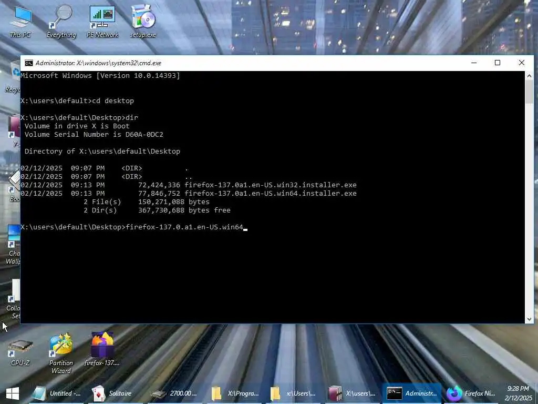Open the 2700.00 CPU-Z taskbar item
The height and width of the screenshot is (404, 538).
(174, 393)
